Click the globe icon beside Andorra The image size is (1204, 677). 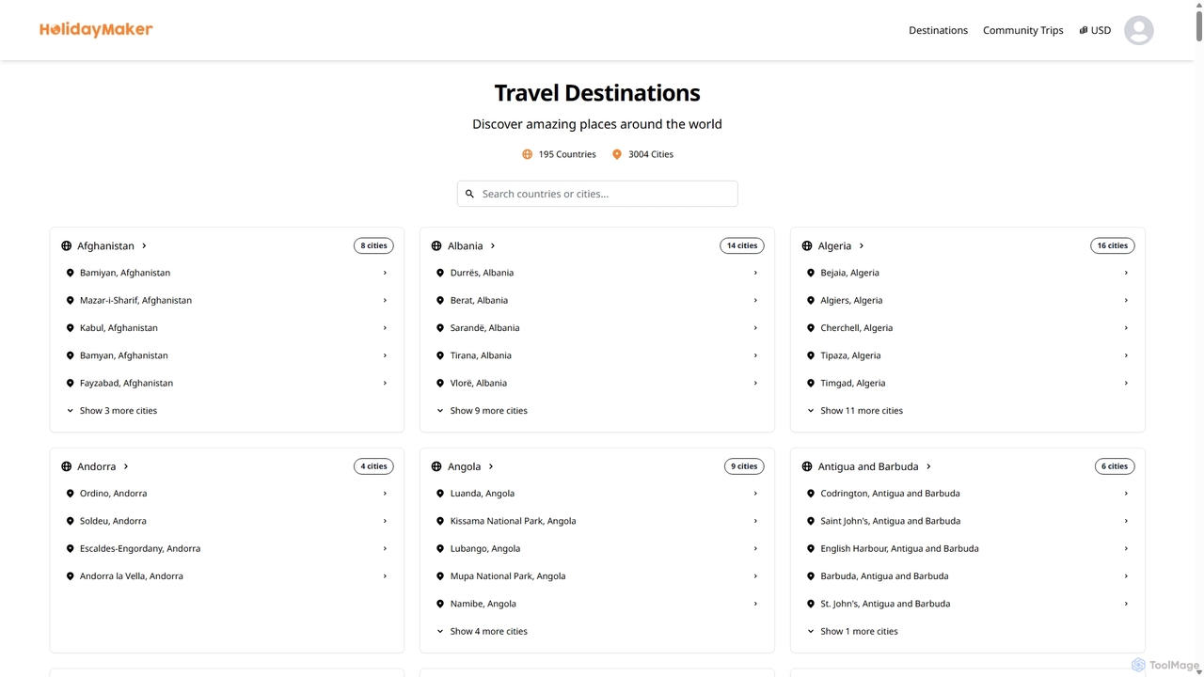(x=66, y=466)
